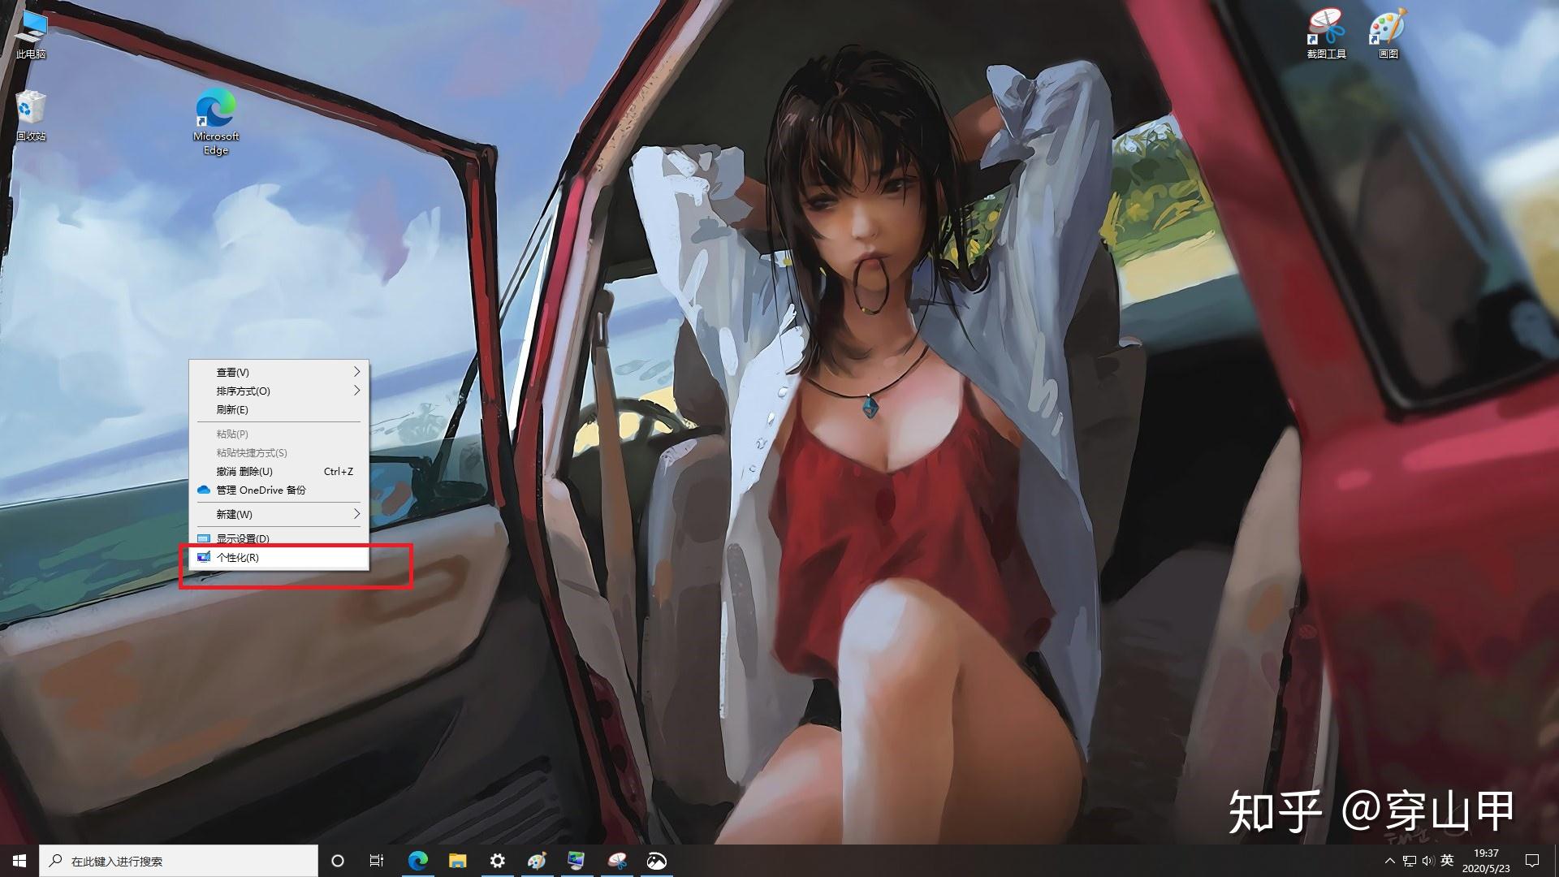Screen dimensions: 1559x877
Task: Open Cortana circle icon on taskbar
Action: (x=338, y=861)
